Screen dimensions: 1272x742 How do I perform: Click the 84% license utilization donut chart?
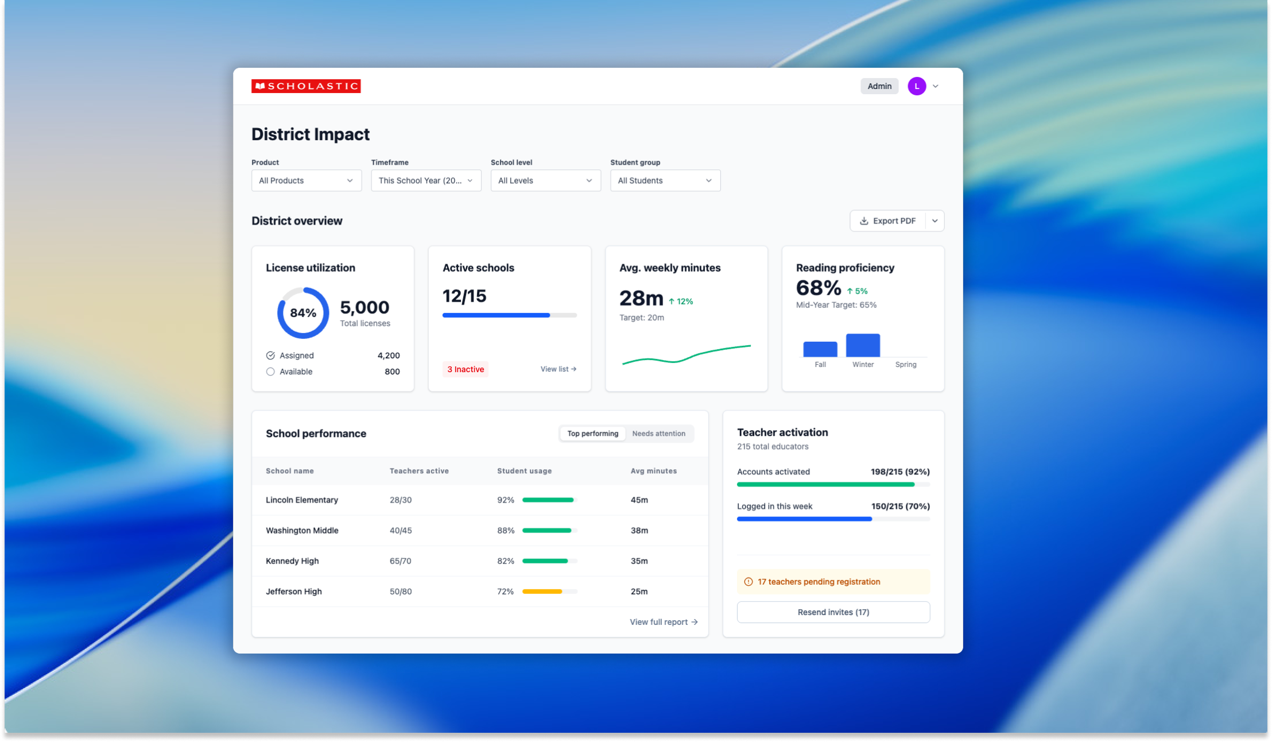coord(303,313)
